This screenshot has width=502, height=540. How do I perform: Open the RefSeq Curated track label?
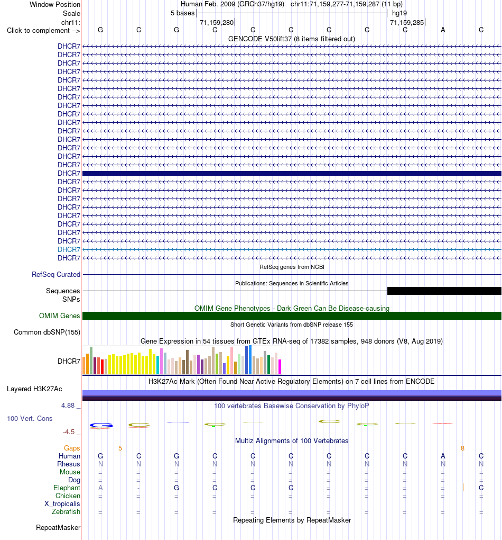pyautogui.click(x=56, y=274)
